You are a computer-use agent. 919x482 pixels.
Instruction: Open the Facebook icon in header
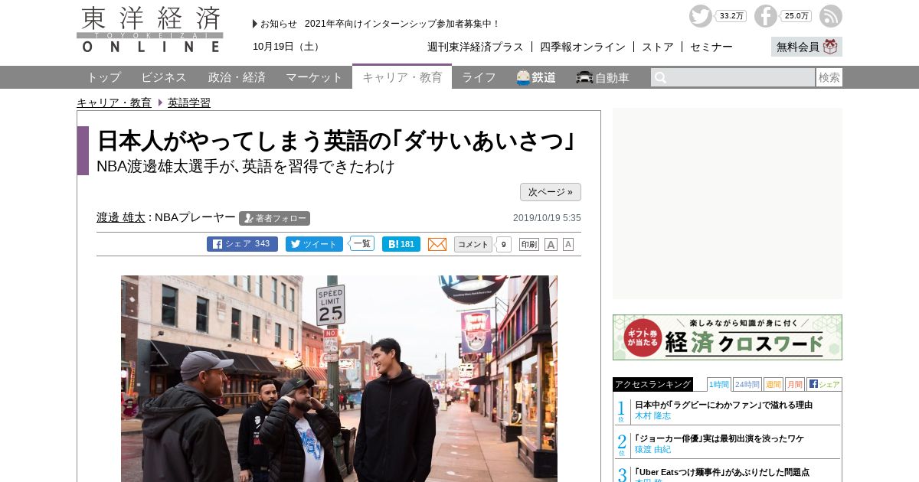[x=766, y=16]
